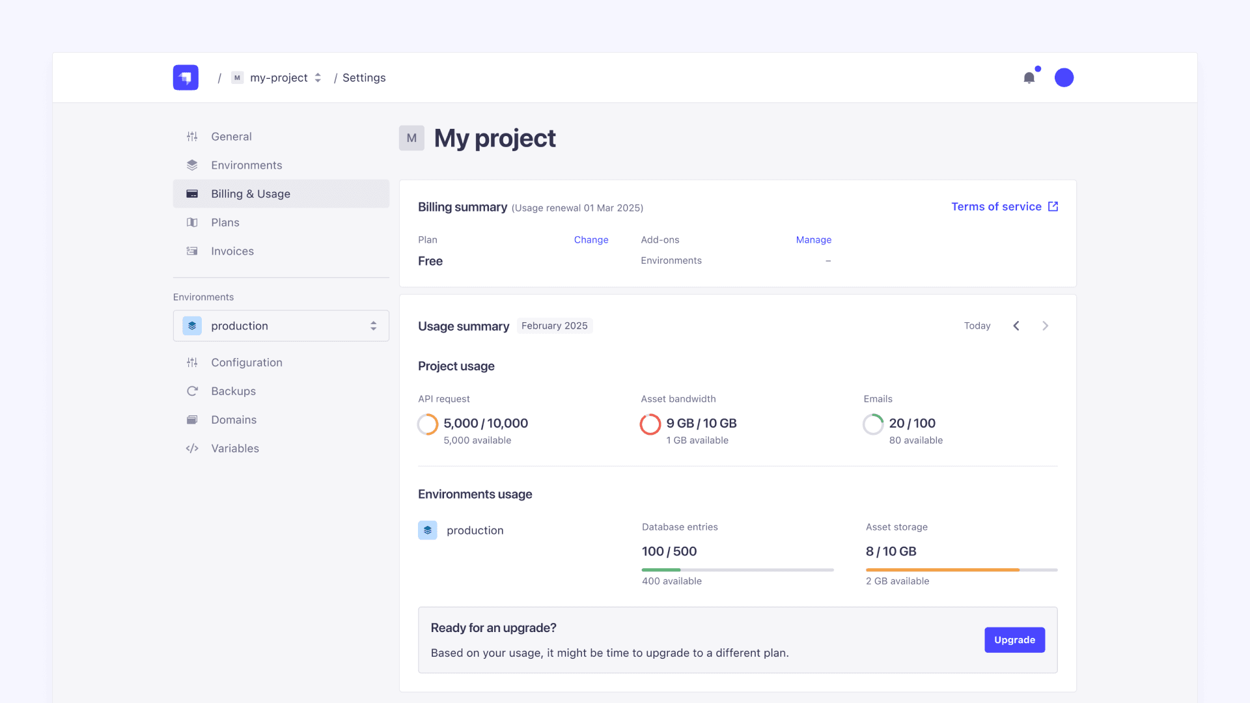This screenshot has height=703, width=1250.
Task: Click the M project badge beside title
Action: 411,138
